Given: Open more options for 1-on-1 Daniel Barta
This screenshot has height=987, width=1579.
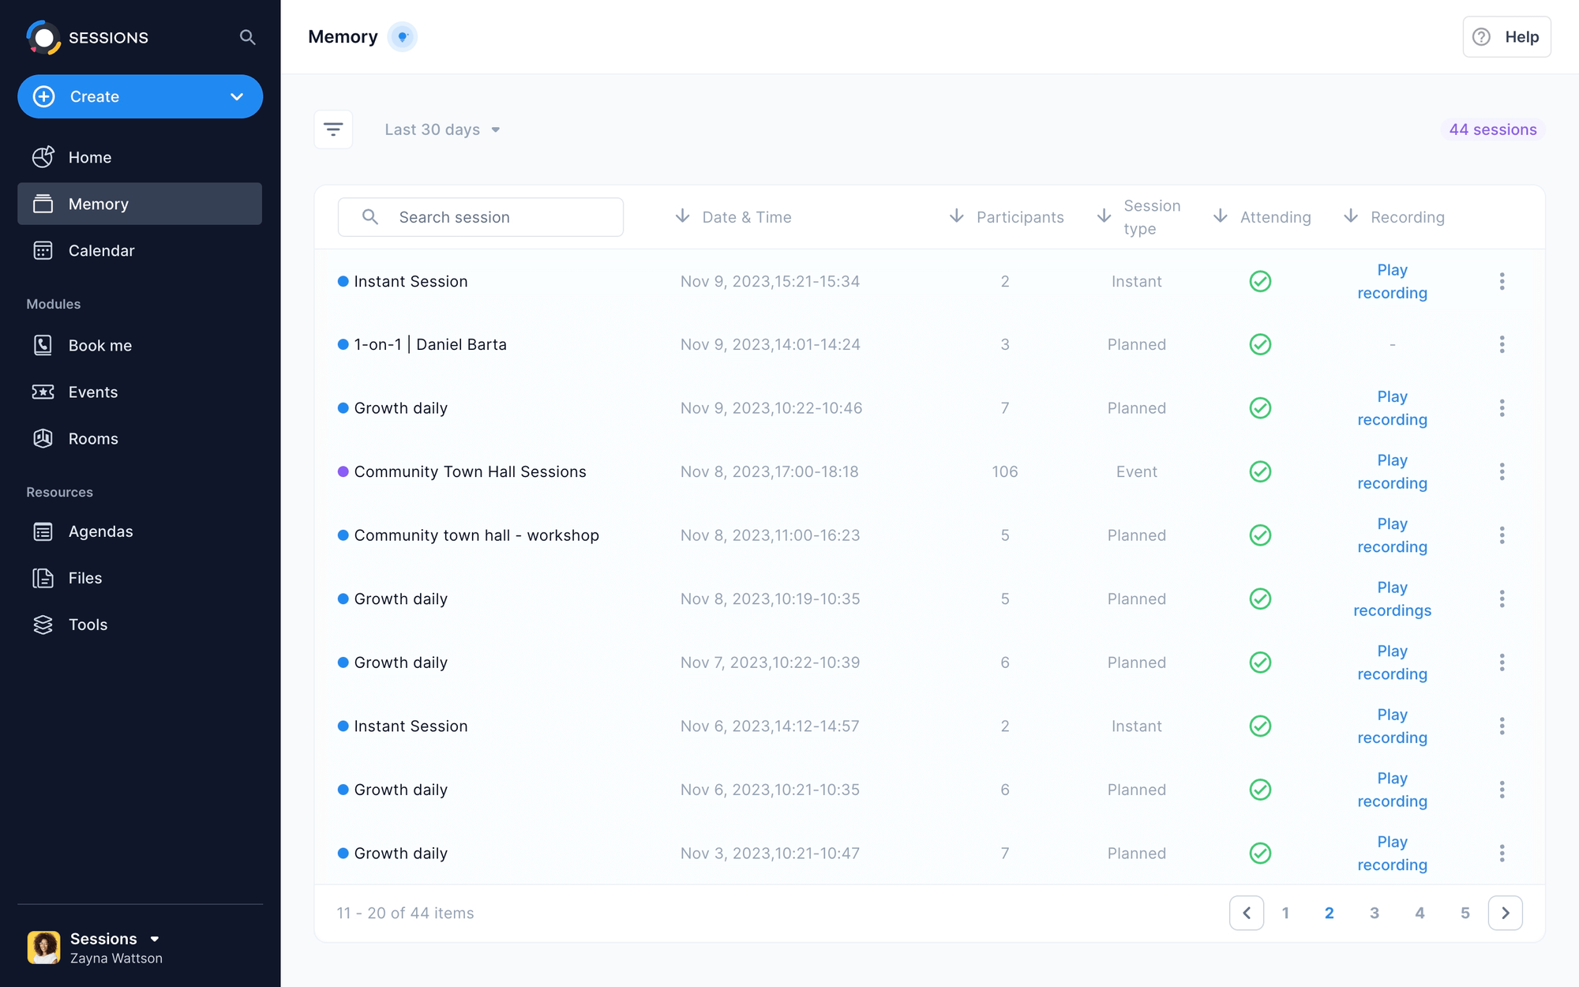Looking at the screenshot, I should click(1502, 344).
